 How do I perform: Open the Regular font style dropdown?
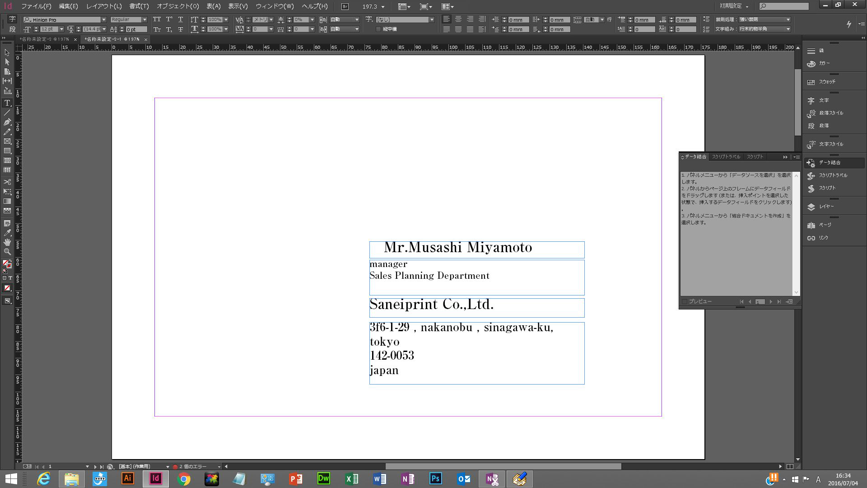click(144, 19)
